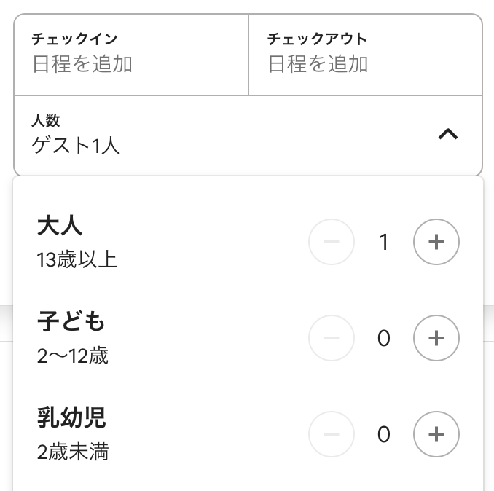The image size is (494, 491).
Task: Click the 子ども minus button
Action: [331, 338]
